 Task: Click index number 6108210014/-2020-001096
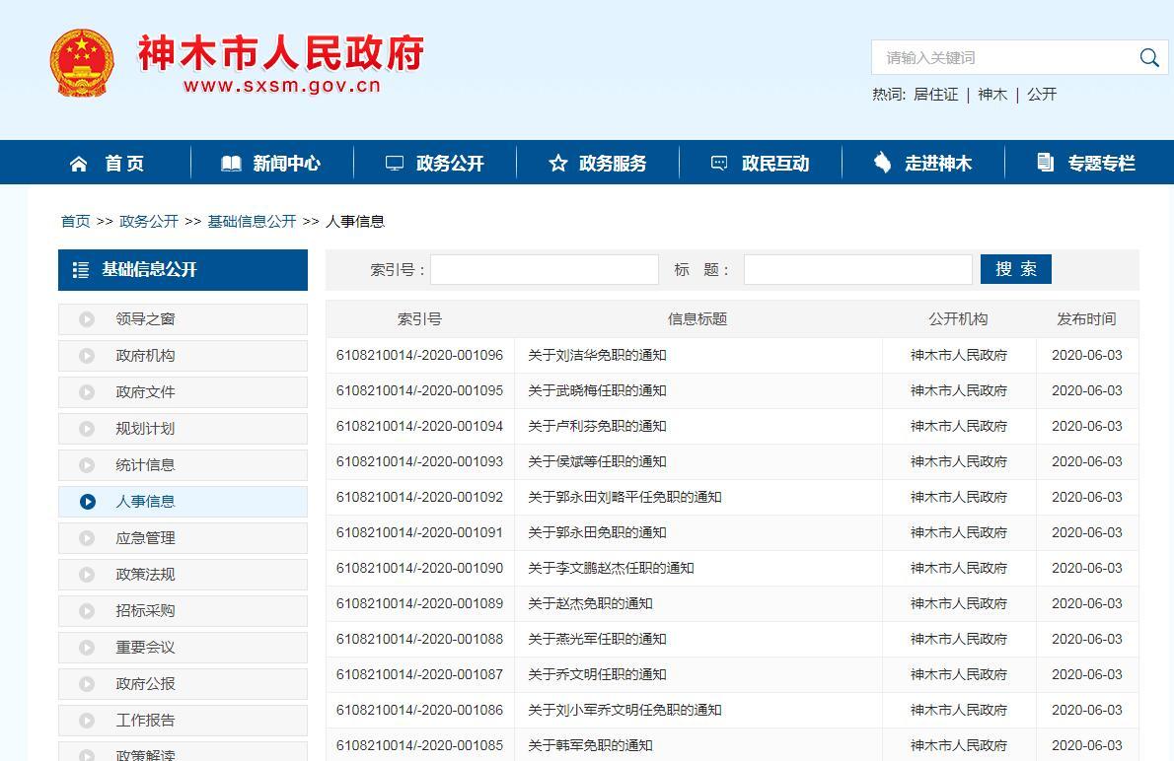420,356
